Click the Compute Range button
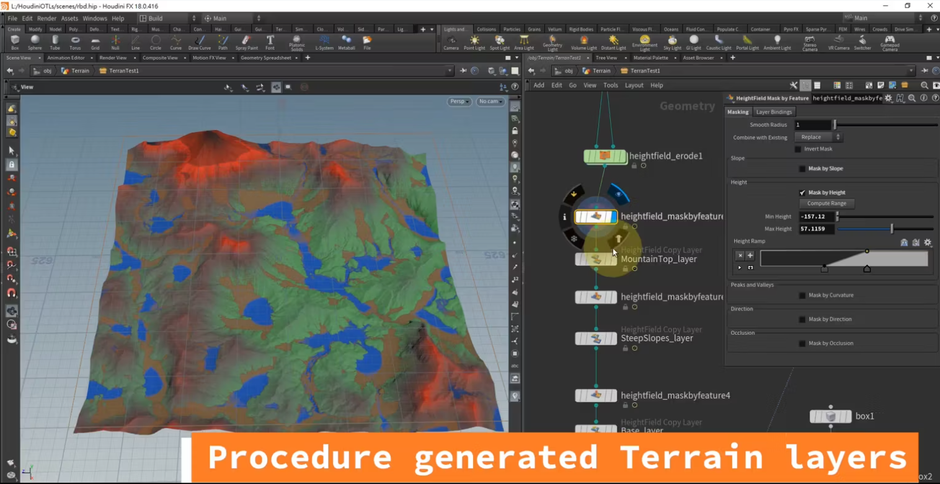The width and height of the screenshot is (940, 484). 827,203
